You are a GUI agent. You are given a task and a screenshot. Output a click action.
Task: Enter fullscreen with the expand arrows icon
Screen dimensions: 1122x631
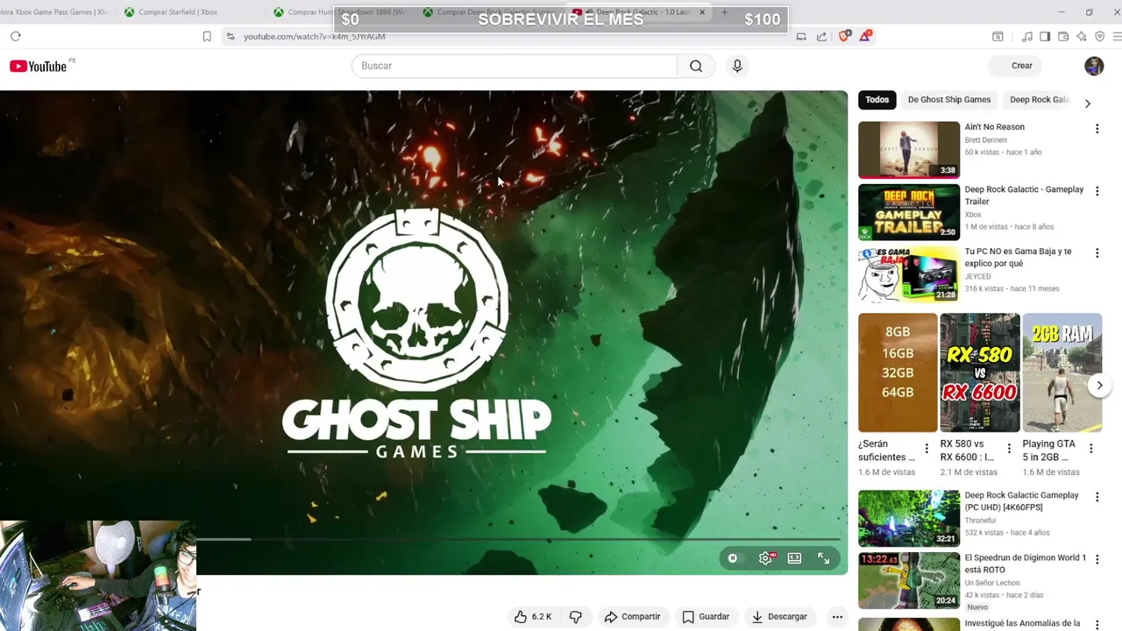point(823,558)
